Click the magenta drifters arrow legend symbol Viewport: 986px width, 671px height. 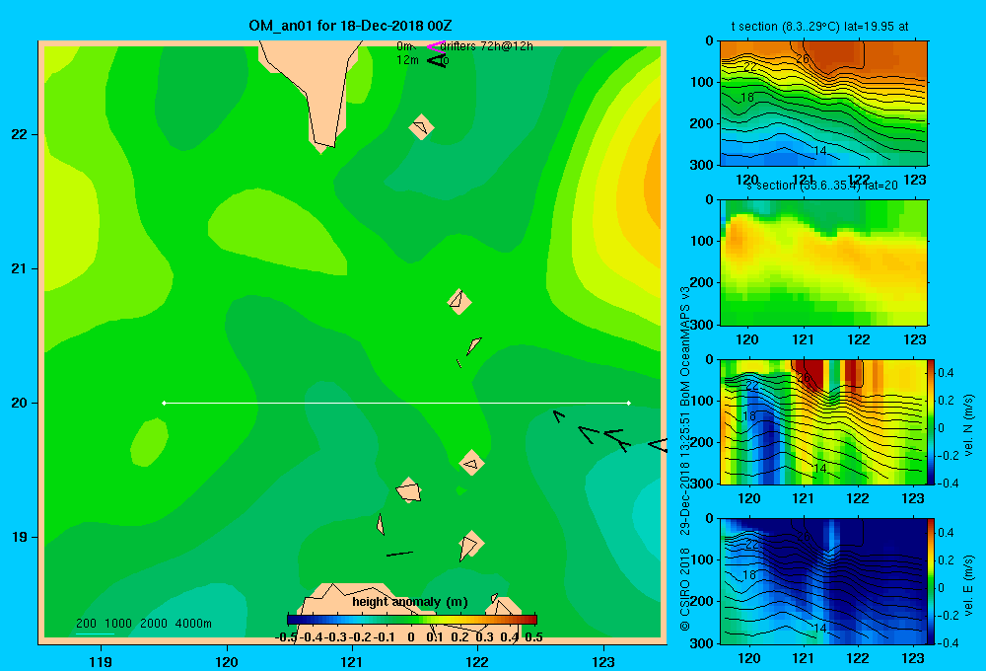(x=435, y=46)
